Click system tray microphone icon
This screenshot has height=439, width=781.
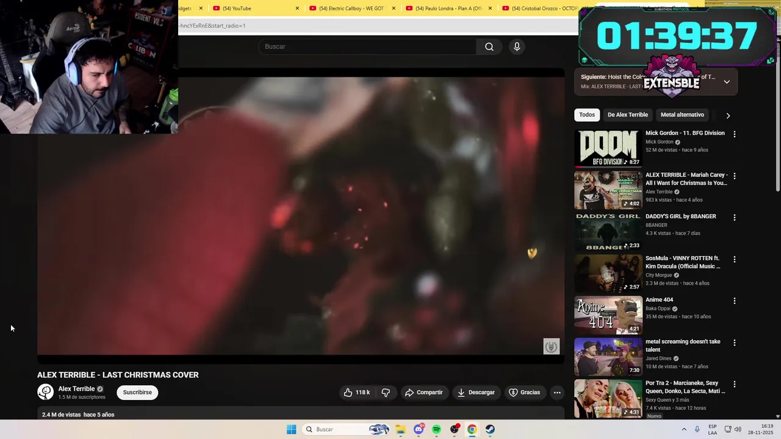(x=697, y=429)
